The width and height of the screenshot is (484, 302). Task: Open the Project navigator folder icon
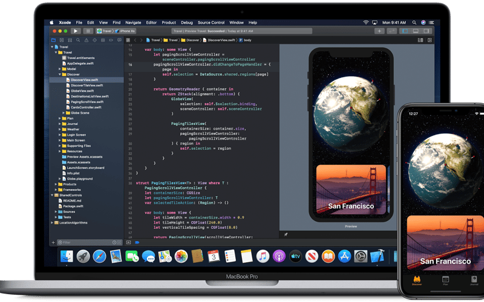[53, 40]
